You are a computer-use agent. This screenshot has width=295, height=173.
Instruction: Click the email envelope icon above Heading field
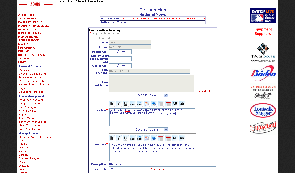[147, 104]
